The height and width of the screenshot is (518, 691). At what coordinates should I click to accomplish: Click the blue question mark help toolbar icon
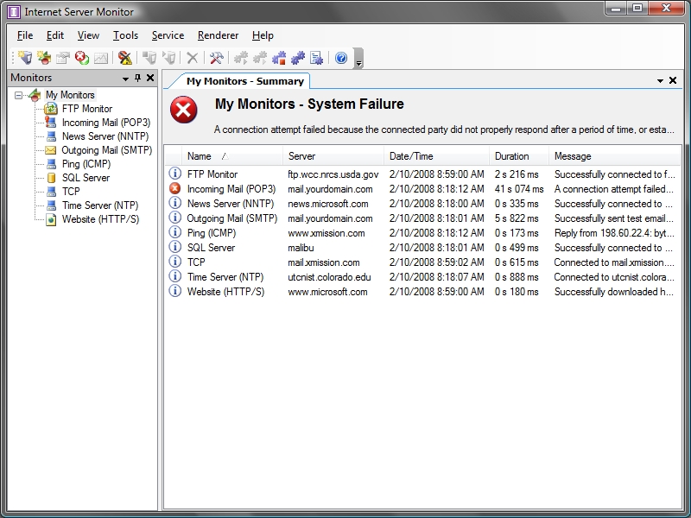click(x=341, y=58)
